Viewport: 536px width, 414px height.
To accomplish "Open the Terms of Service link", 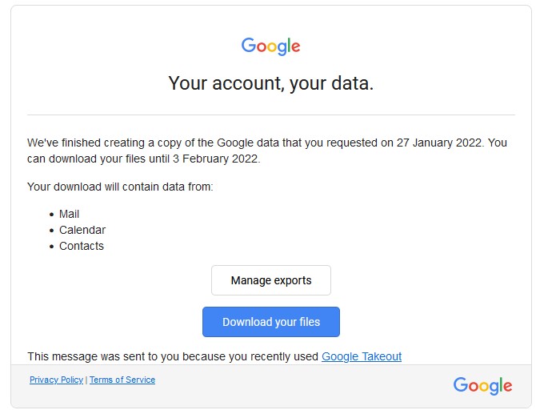I will click(122, 380).
